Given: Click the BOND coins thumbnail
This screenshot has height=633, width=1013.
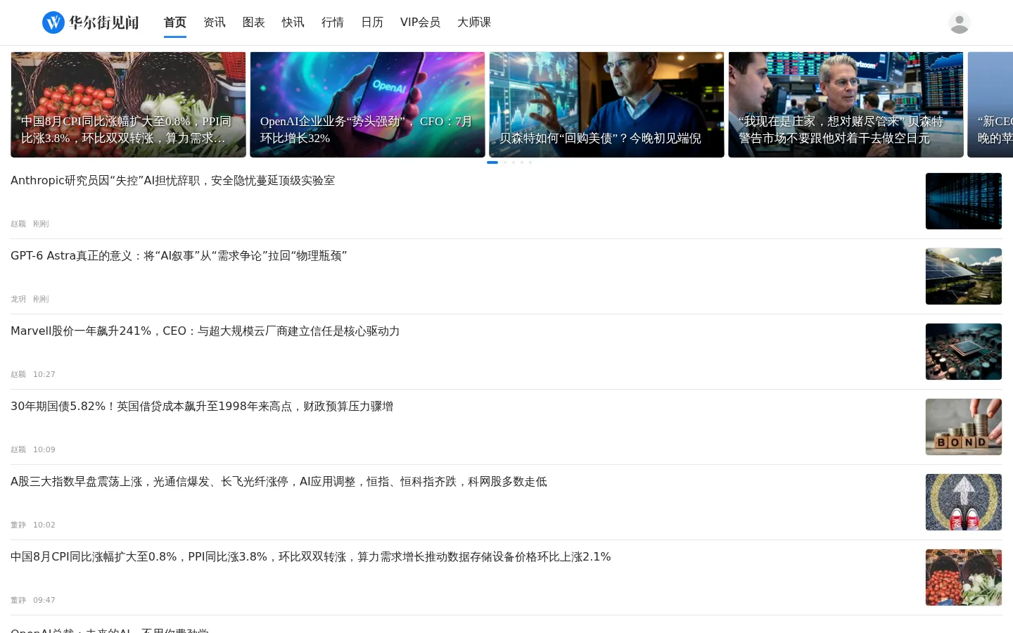Looking at the screenshot, I should pos(964,427).
